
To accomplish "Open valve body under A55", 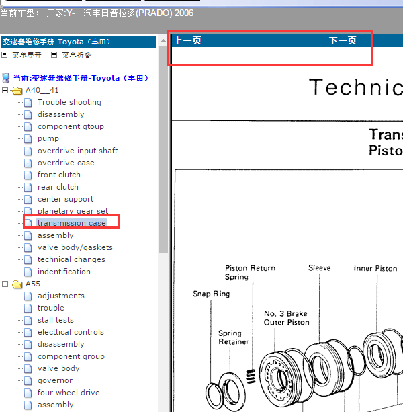I will 58,368.
